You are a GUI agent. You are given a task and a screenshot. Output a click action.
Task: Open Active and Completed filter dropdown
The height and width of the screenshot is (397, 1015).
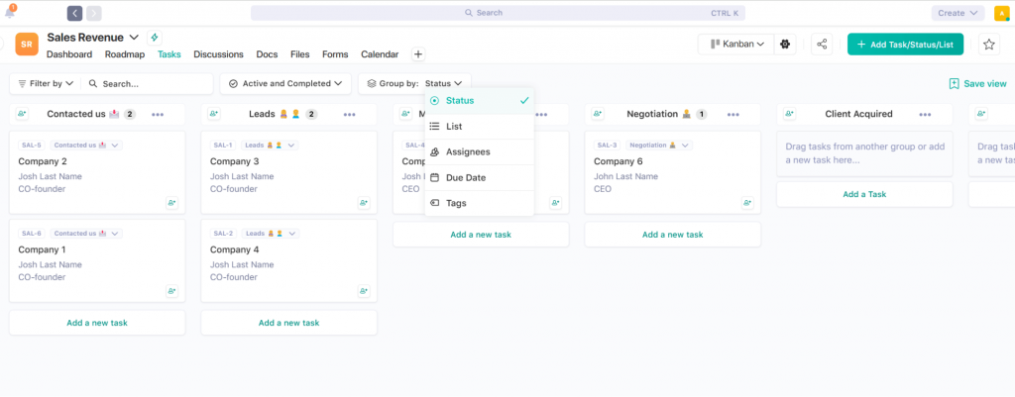(x=285, y=83)
